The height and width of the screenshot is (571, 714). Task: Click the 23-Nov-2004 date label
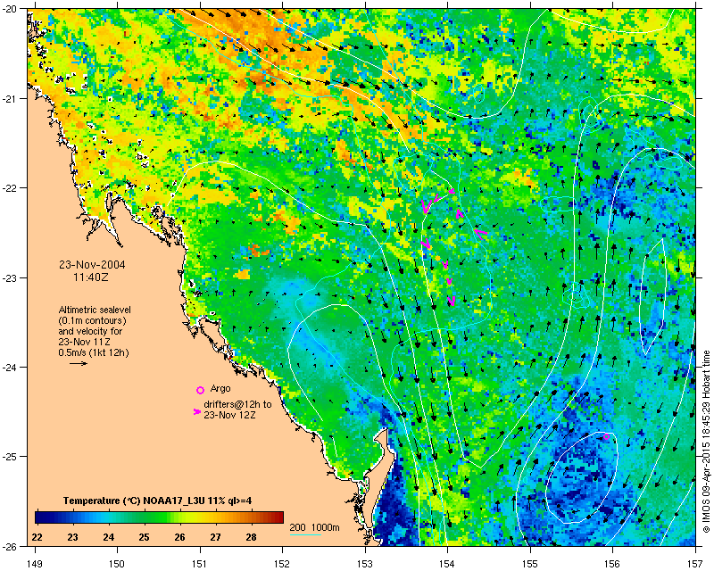click(x=92, y=265)
